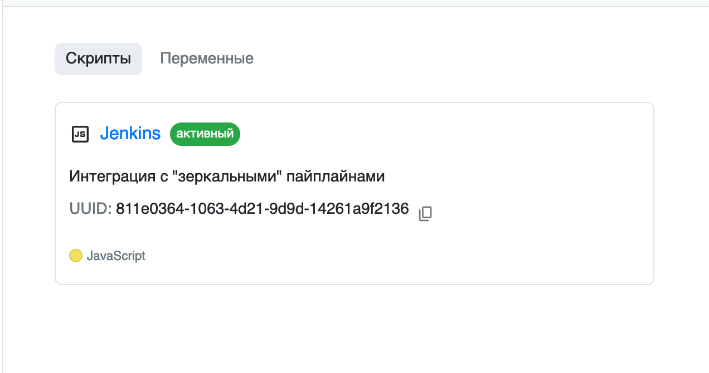709x373 pixels.
Task: Click the horizontal divider line at the top
Action: [x=354, y=6]
